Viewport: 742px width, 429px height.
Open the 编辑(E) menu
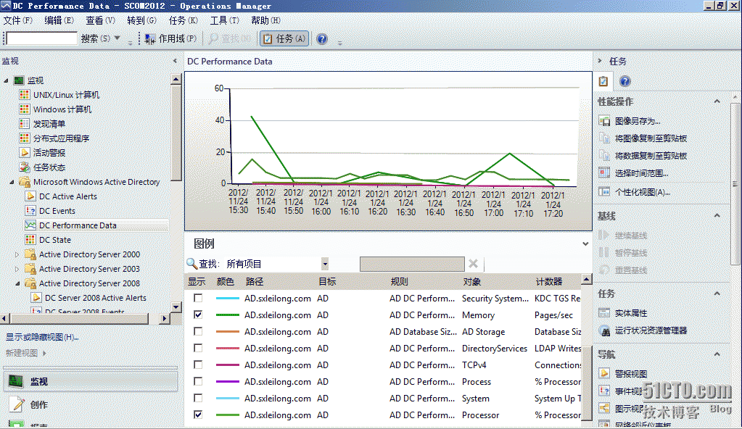click(59, 20)
